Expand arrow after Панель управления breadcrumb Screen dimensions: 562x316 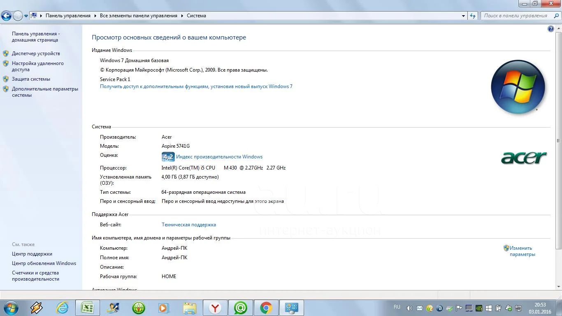[x=95, y=16]
